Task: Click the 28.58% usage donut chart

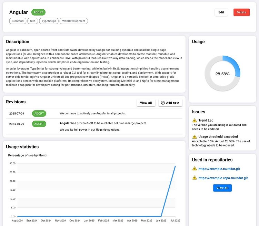Action: click(222, 73)
